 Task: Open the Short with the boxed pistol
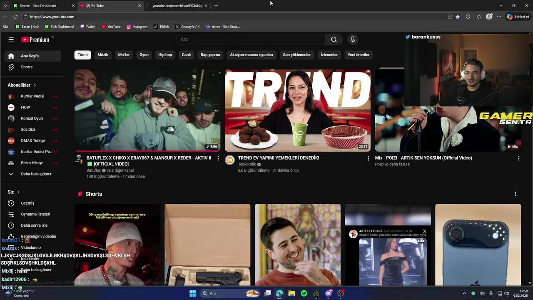[x=207, y=245]
